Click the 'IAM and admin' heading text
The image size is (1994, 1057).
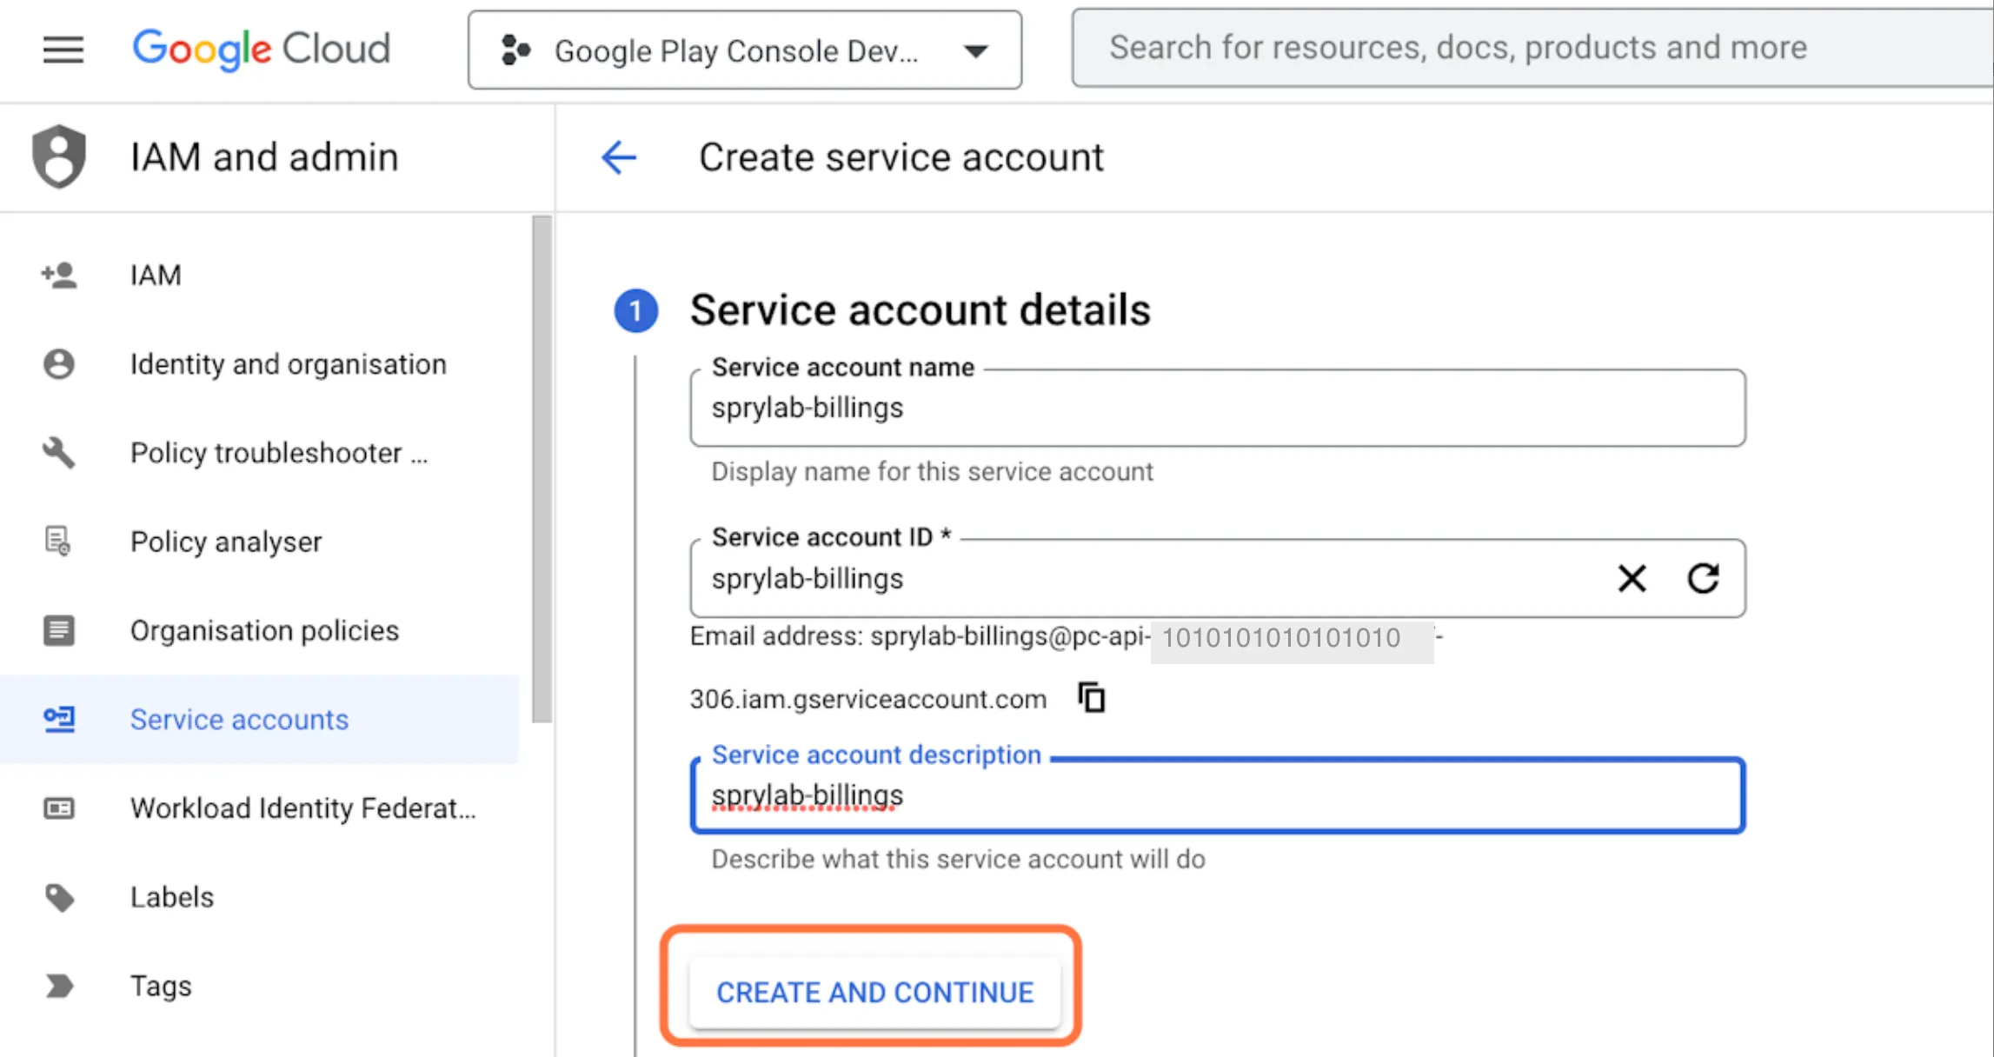[x=264, y=157]
